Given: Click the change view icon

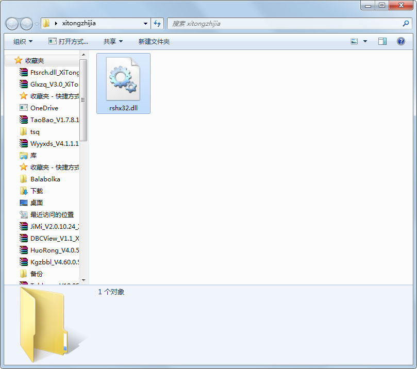Looking at the screenshot, I should pos(354,41).
